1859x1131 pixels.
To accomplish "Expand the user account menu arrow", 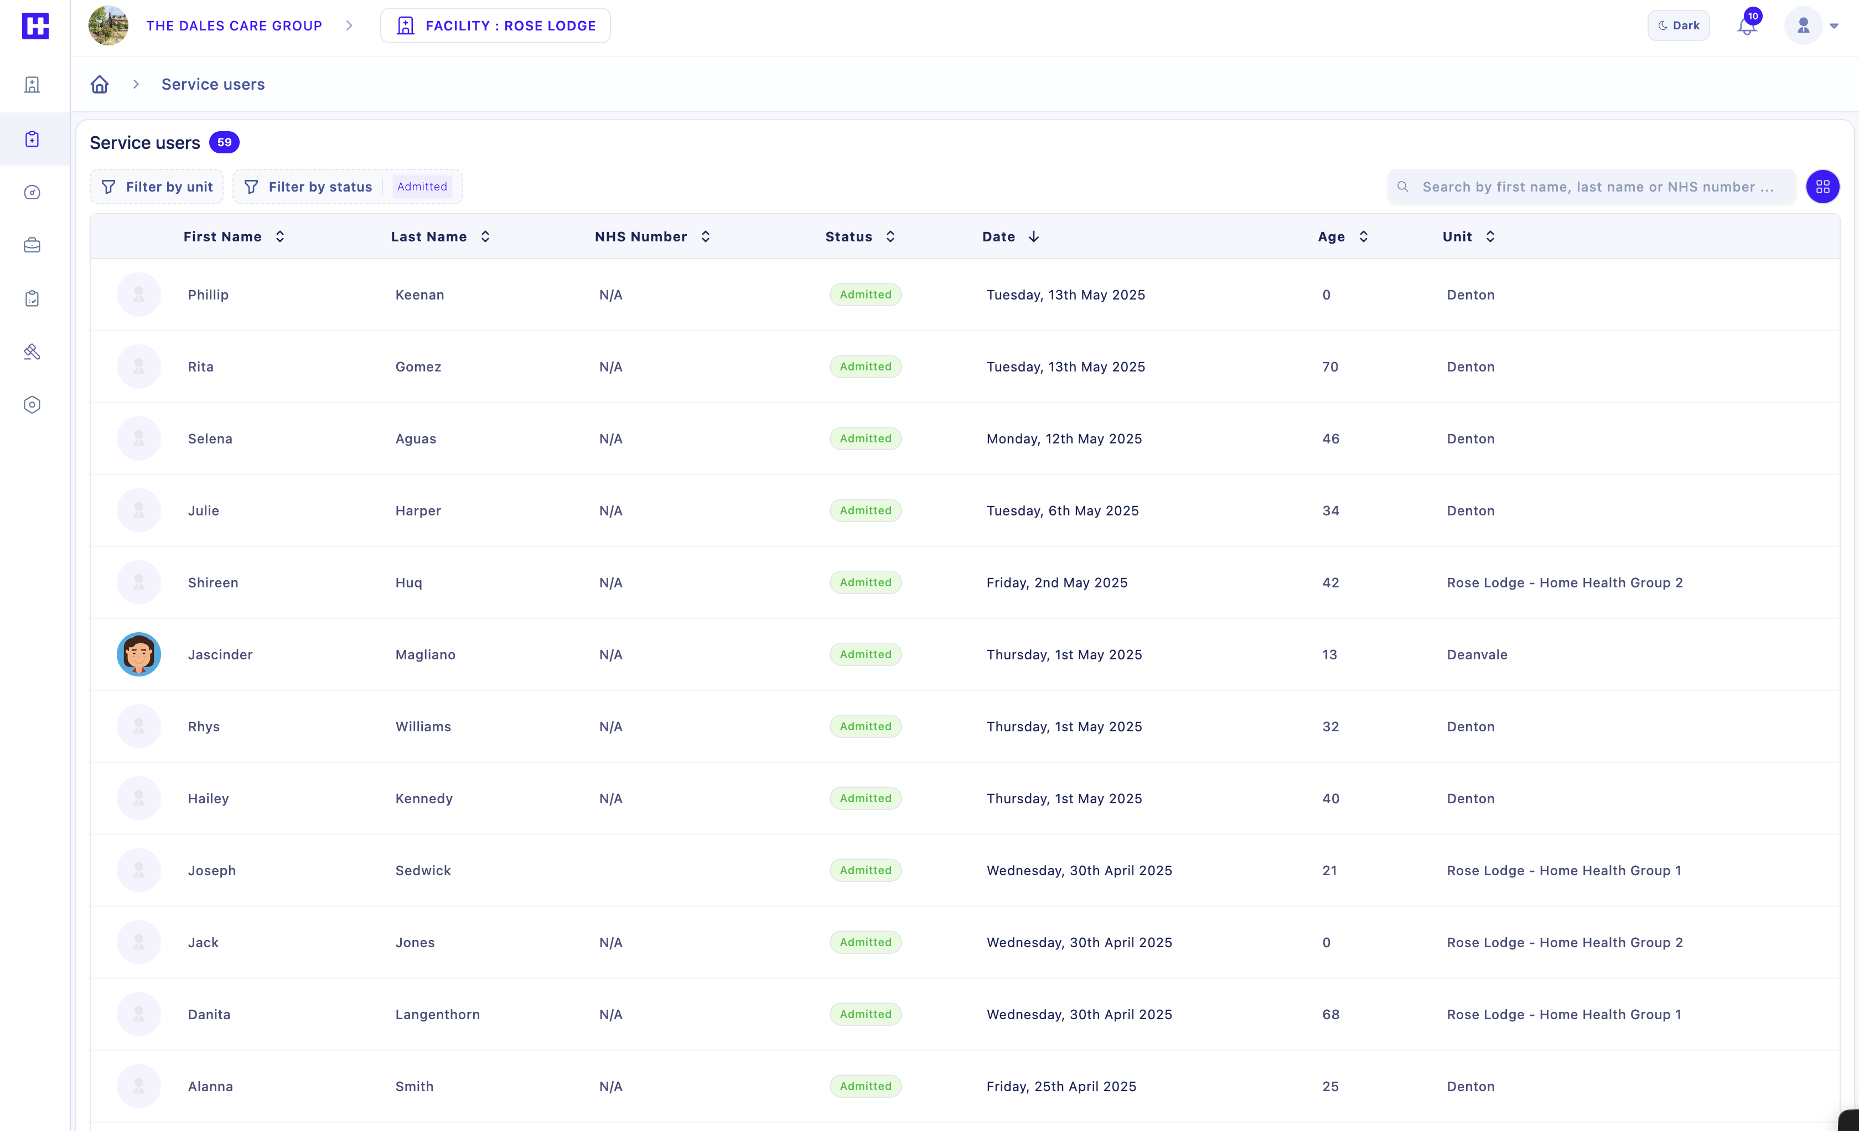I will (x=1834, y=27).
